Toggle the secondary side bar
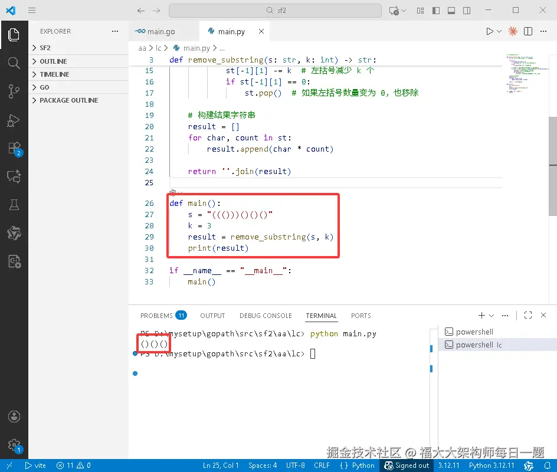The image size is (557, 472). (x=467, y=10)
